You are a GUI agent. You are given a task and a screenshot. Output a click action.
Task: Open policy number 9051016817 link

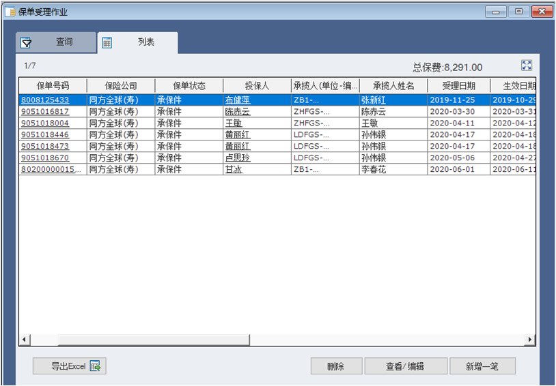[45, 112]
